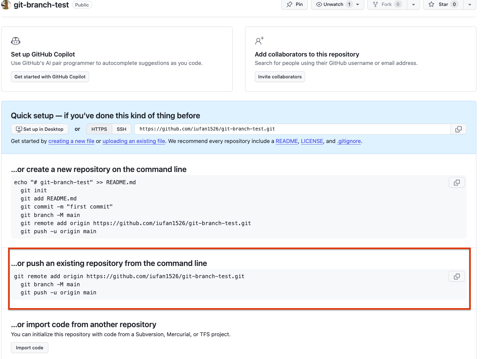This screenshot has width=482, height=359.
Task: Open the Star lists dropdown arrow
Action: pos(469,5)
